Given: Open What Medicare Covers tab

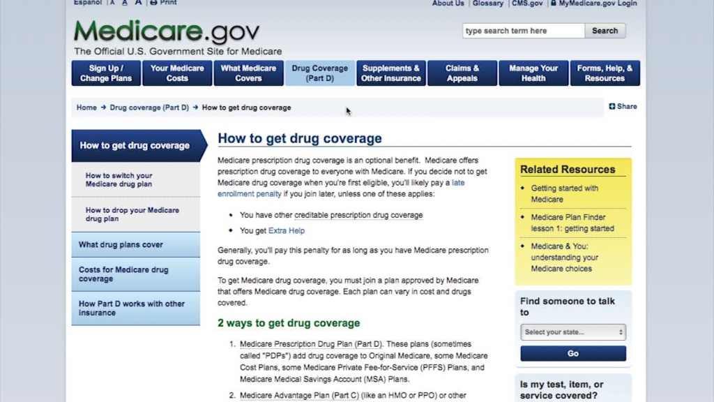Looking at the screenshot, I should point(249,73).
